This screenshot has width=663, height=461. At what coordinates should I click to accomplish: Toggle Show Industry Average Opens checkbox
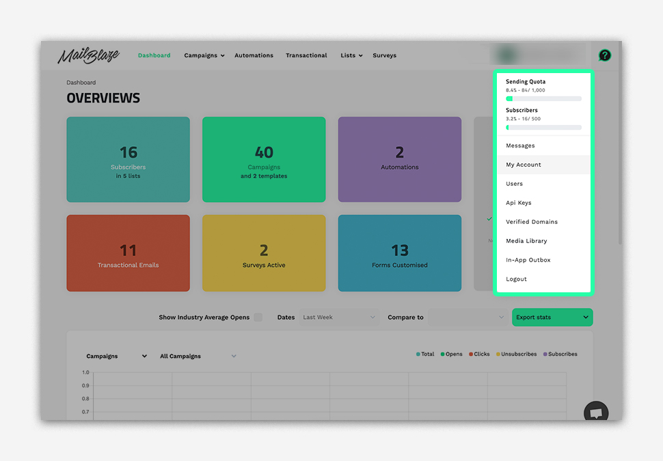click(x=258, y=318)
